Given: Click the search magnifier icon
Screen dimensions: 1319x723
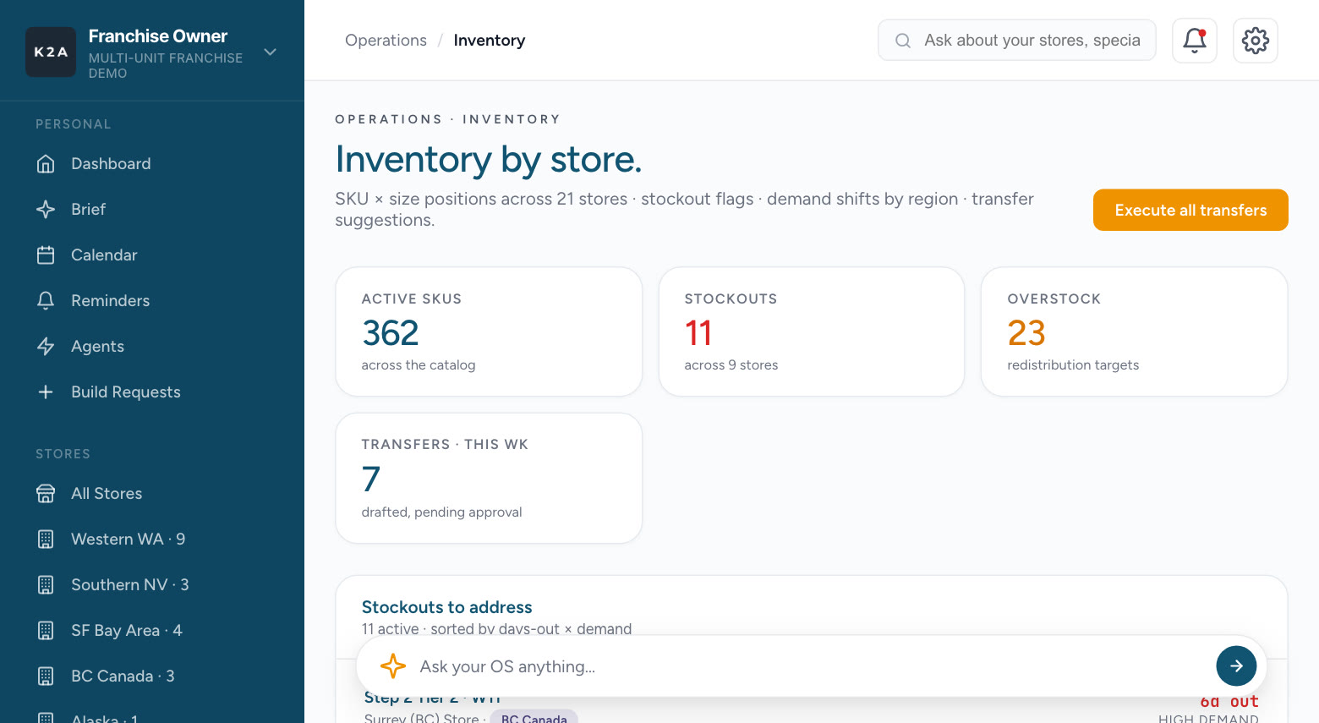Looking at the screenshot, I should tap(903, 41).
